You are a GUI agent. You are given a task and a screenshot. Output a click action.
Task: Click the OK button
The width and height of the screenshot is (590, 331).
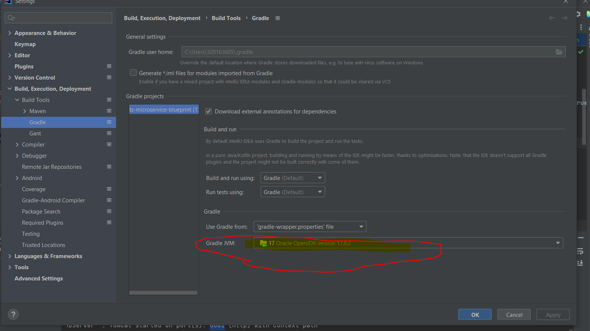[475, 315]
